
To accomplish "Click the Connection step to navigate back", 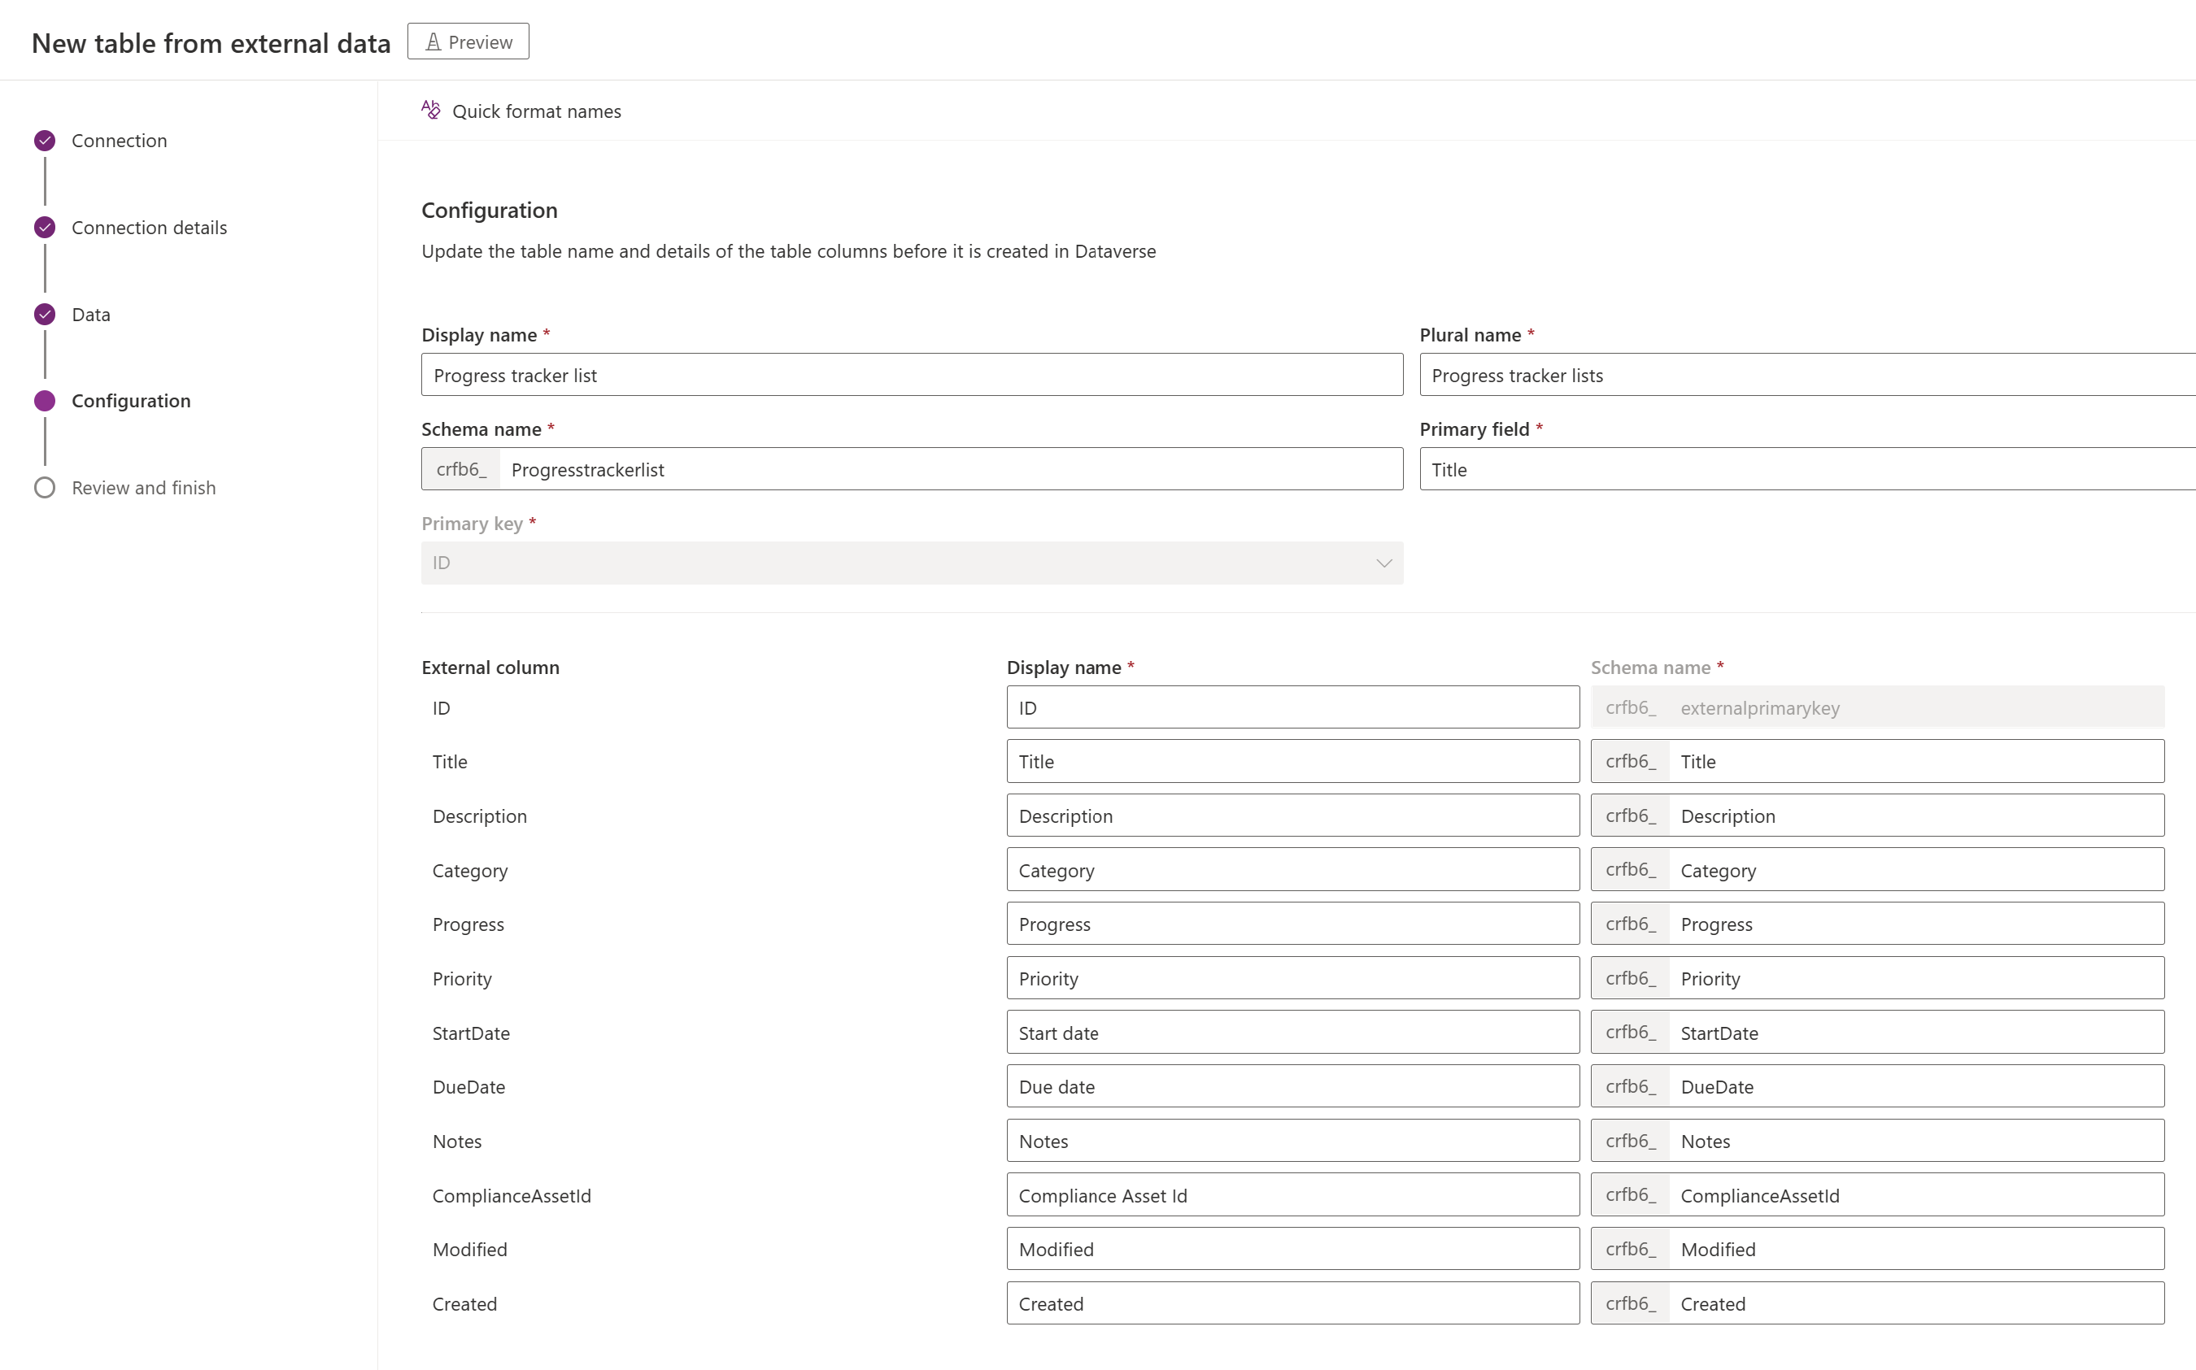I will pos(119,139).
